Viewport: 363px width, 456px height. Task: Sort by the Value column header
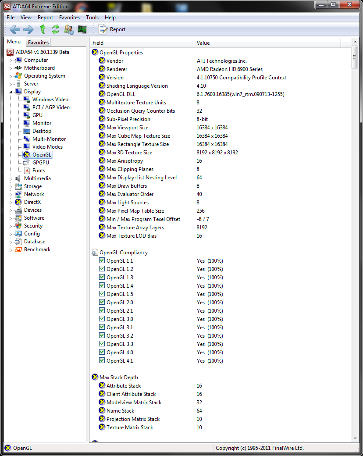click(x=267, y=43)
